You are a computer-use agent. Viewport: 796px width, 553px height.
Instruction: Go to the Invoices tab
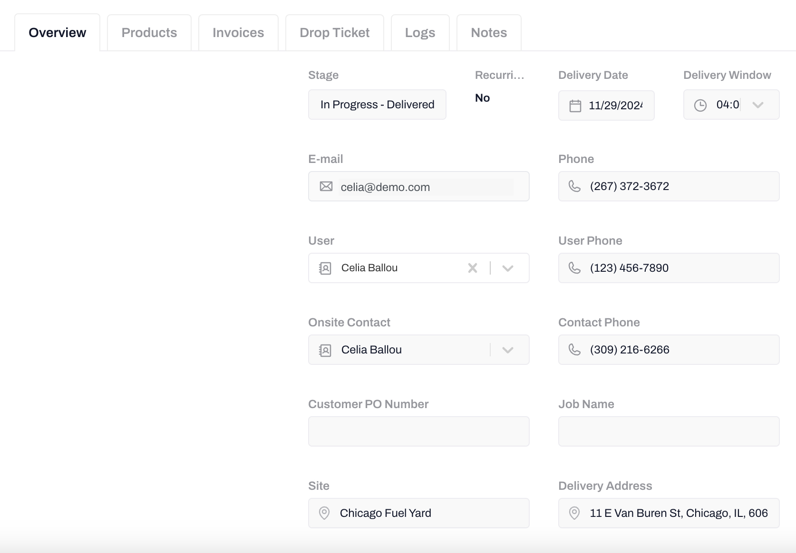(x=238, y=33)
